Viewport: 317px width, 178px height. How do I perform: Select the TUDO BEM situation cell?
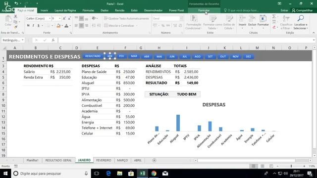186,94
